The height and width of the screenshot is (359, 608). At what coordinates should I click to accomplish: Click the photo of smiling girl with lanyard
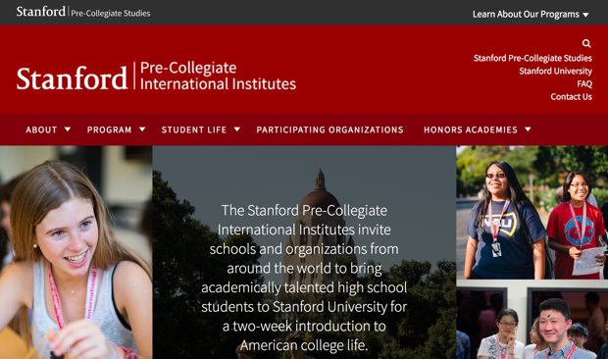[x=76, y=252]
